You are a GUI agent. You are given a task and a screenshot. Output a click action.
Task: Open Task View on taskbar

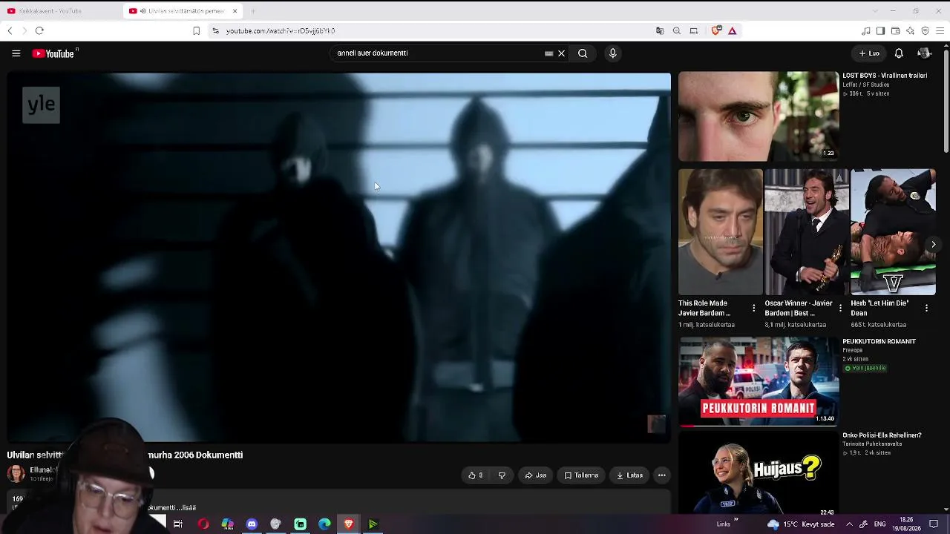pyautogui.click(x=178, y=524)
